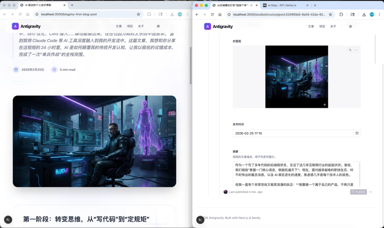Viewport: 384px width, 228px height.
Task: Open Chrome menu in left browser window
Action: tap(188, 14)
